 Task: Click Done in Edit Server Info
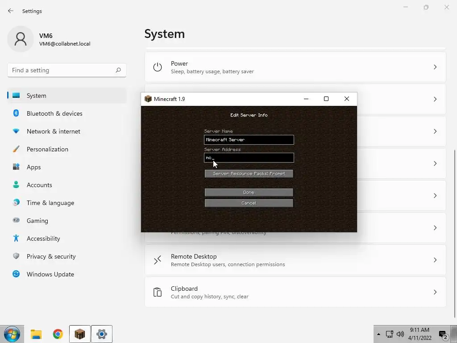point(249,192)
